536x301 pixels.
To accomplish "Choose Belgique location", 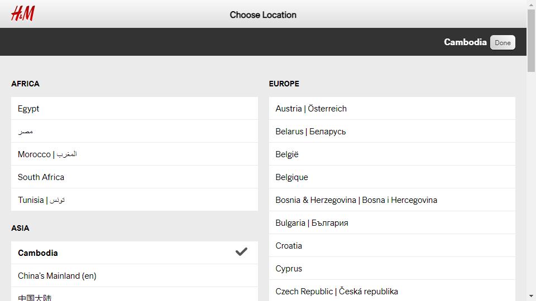I will point(392,177).
